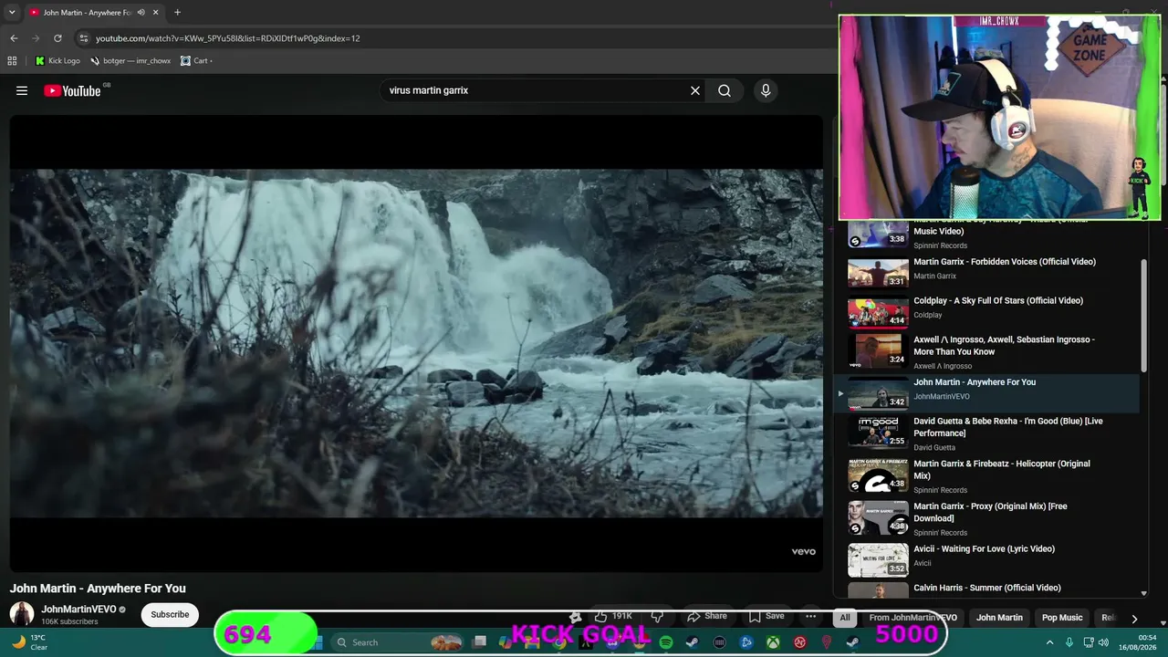Open the Kick Logo bookmark

coord(57,61)
